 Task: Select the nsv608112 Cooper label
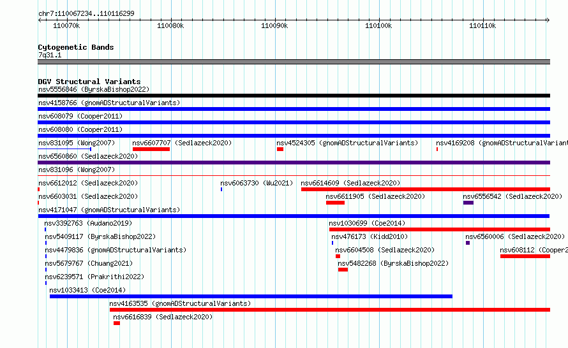(534, 250)
